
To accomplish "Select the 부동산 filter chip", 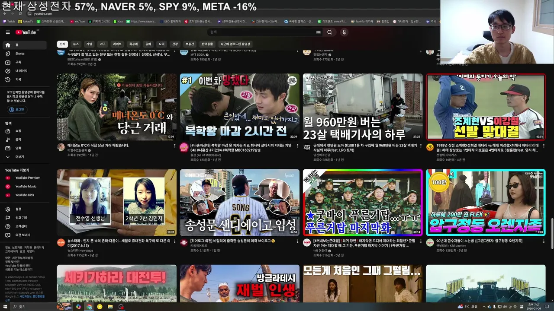I will 190,44.
